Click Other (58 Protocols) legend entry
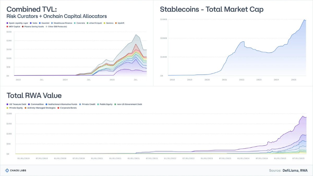Viewport: 313px width, 176px height. 56,27
